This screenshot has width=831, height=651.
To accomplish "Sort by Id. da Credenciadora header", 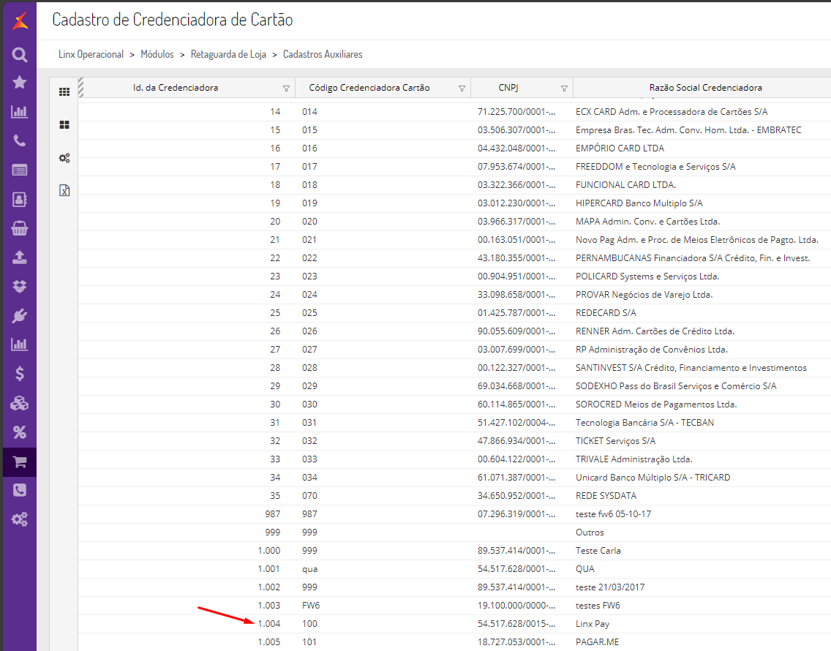I will [x=176, y=88].
